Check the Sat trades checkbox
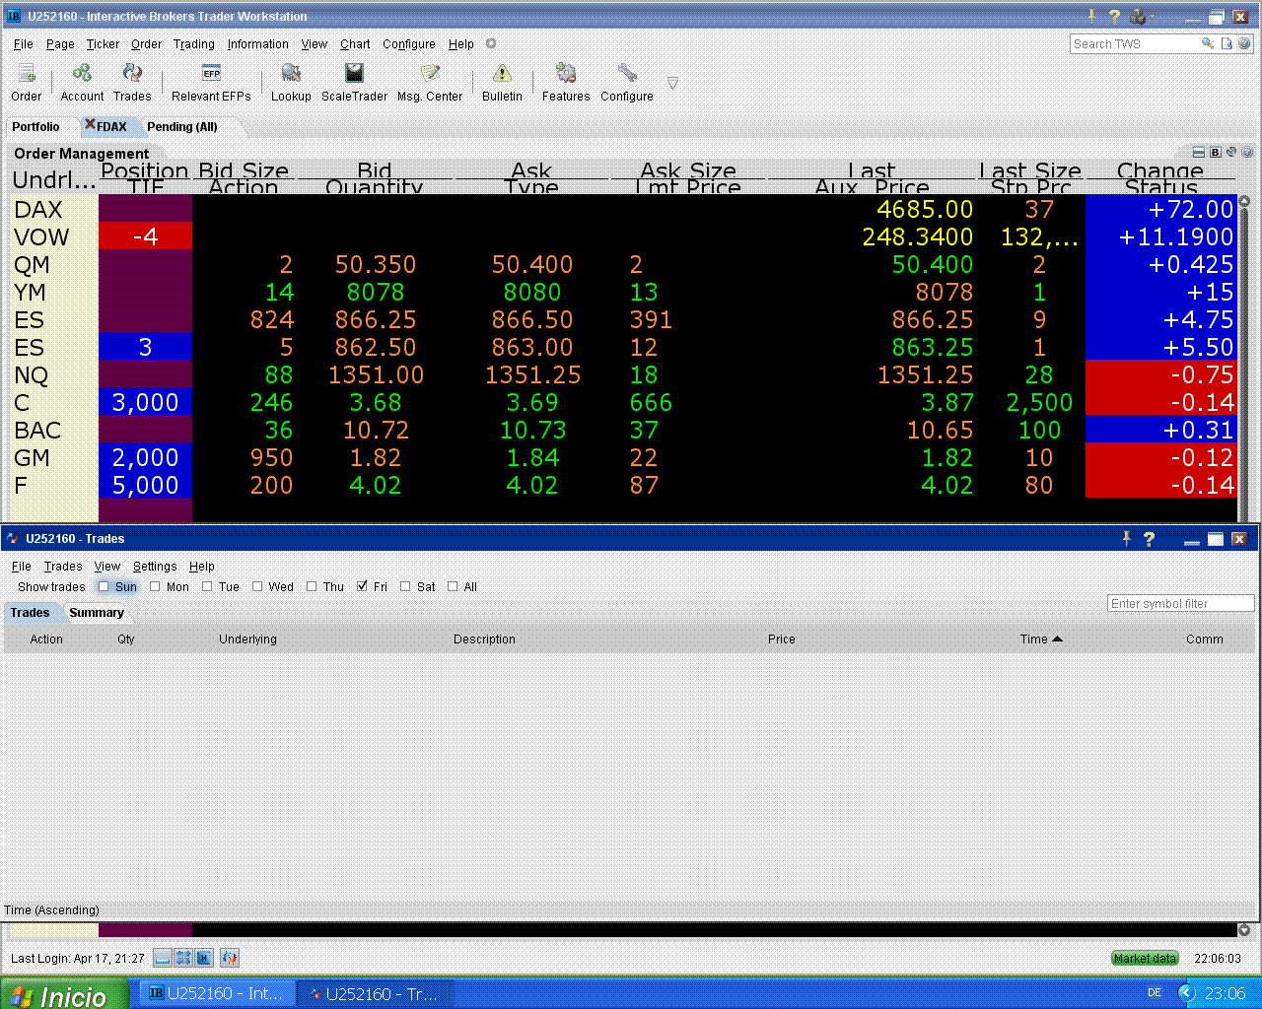 405,586
